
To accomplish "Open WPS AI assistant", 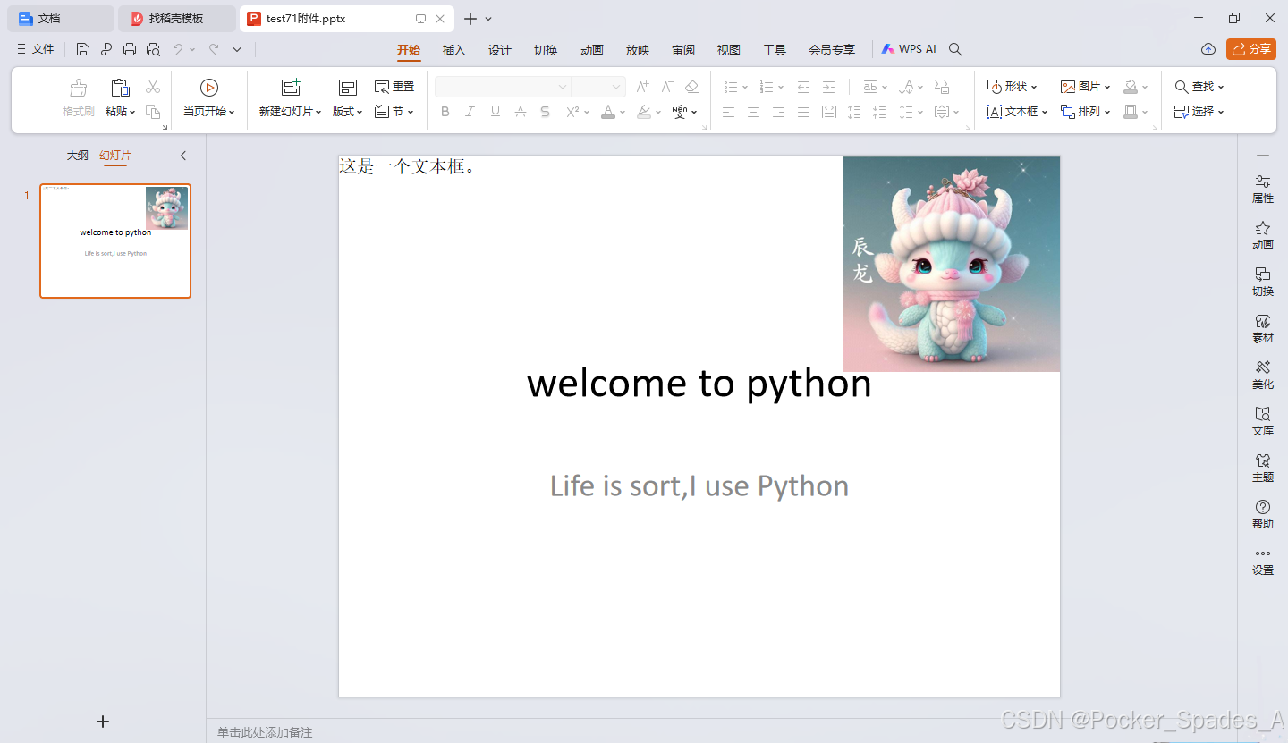I will (909, 49).
